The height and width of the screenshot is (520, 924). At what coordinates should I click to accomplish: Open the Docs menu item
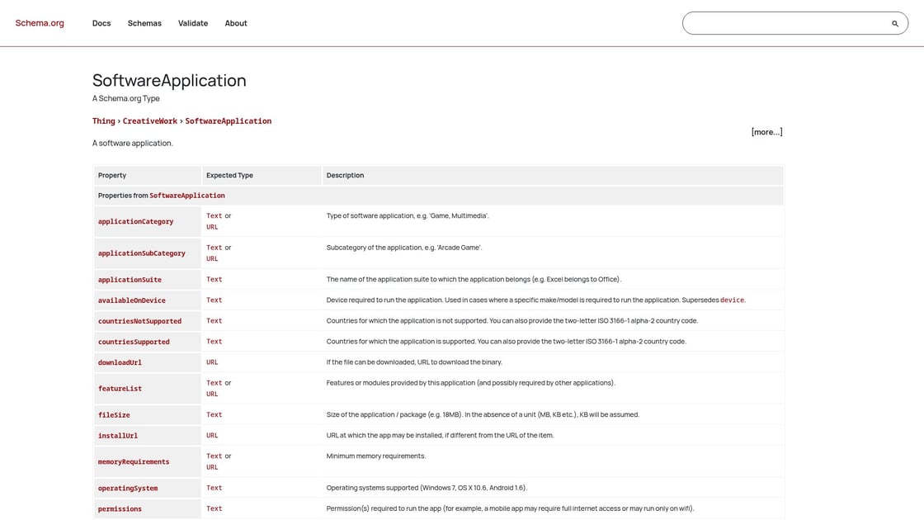click(100, 23)
